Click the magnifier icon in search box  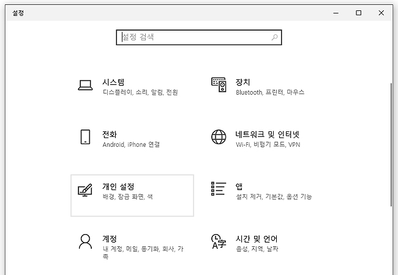pos(275,37)
